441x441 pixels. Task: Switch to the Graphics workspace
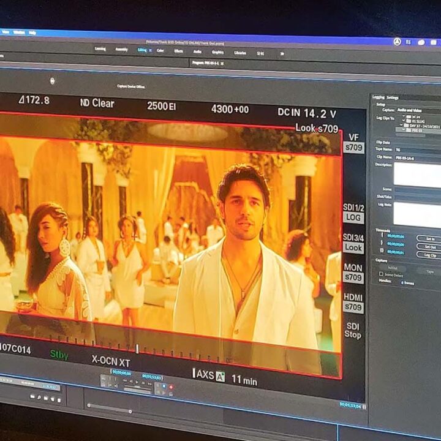pos(217,52)
